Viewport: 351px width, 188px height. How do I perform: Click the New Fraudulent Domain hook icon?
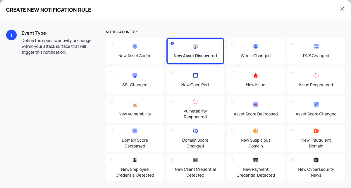(x=316, y=131)
